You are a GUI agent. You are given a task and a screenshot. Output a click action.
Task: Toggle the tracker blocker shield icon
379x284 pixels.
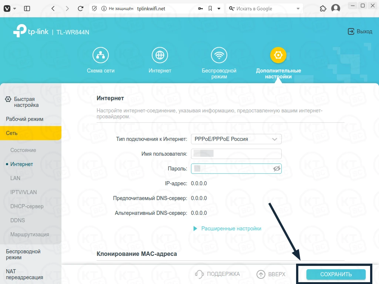94,9
